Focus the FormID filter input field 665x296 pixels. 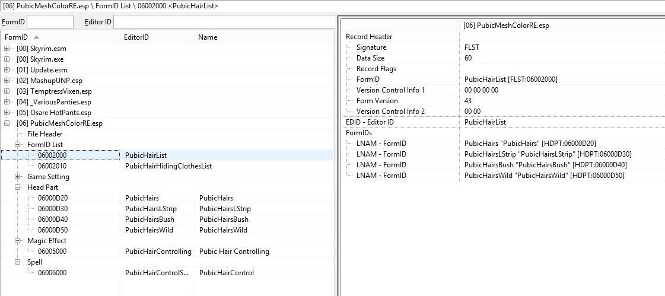click(x=50, y=21)
